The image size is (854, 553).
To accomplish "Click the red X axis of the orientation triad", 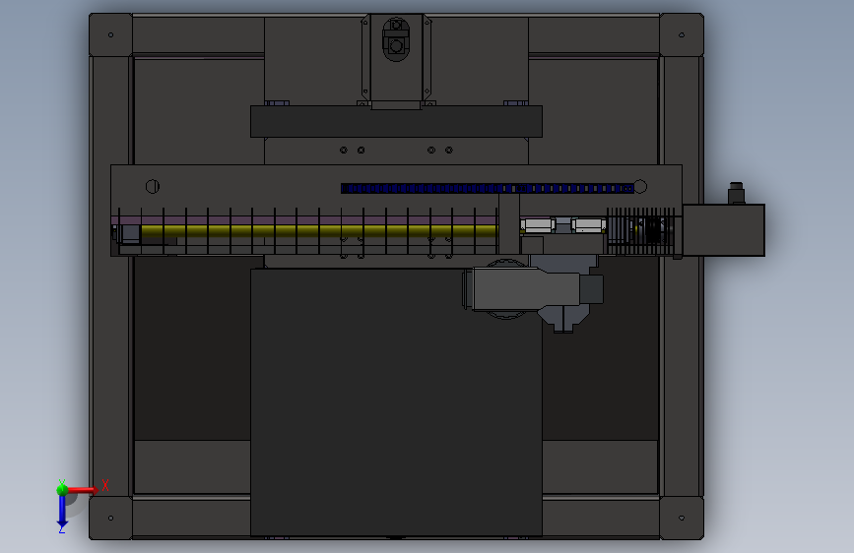I will (82, 490).
